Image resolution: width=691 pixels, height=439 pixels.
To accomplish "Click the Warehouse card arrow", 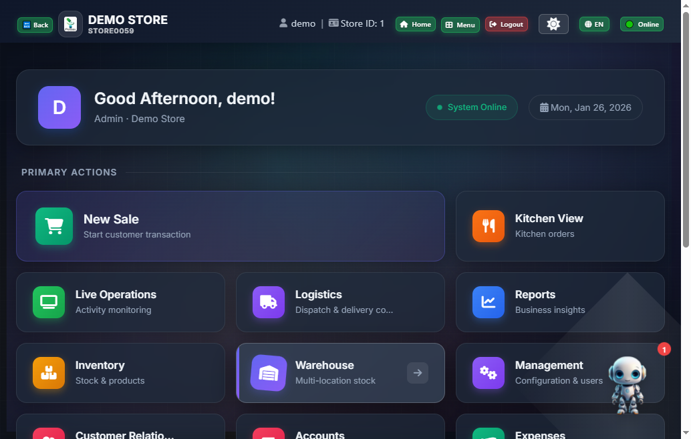I will pyautogui.click(x=418, y=373).
